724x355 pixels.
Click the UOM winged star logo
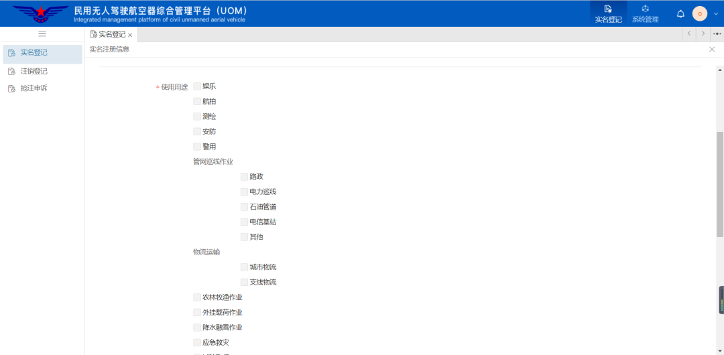[x=41, y=13]
